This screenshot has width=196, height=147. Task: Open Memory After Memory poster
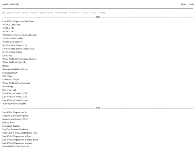pyautogui.click(x=15, y=116)
